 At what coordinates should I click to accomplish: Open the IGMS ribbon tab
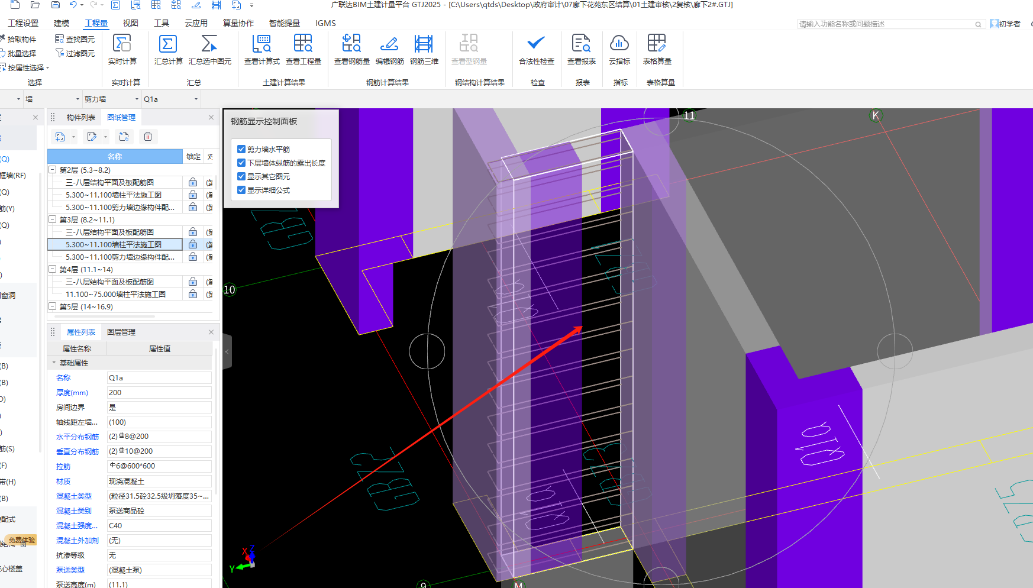coord(325,23)
